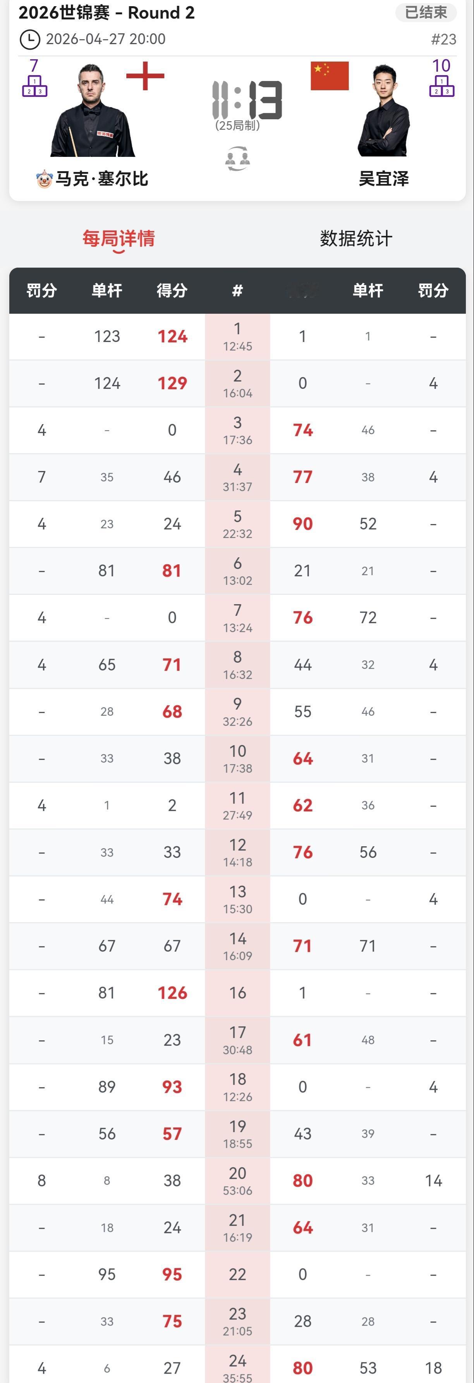This screenshot has width=474, height=1383.
Task: Click the England flag icon
Action: (x=145, y=76)
